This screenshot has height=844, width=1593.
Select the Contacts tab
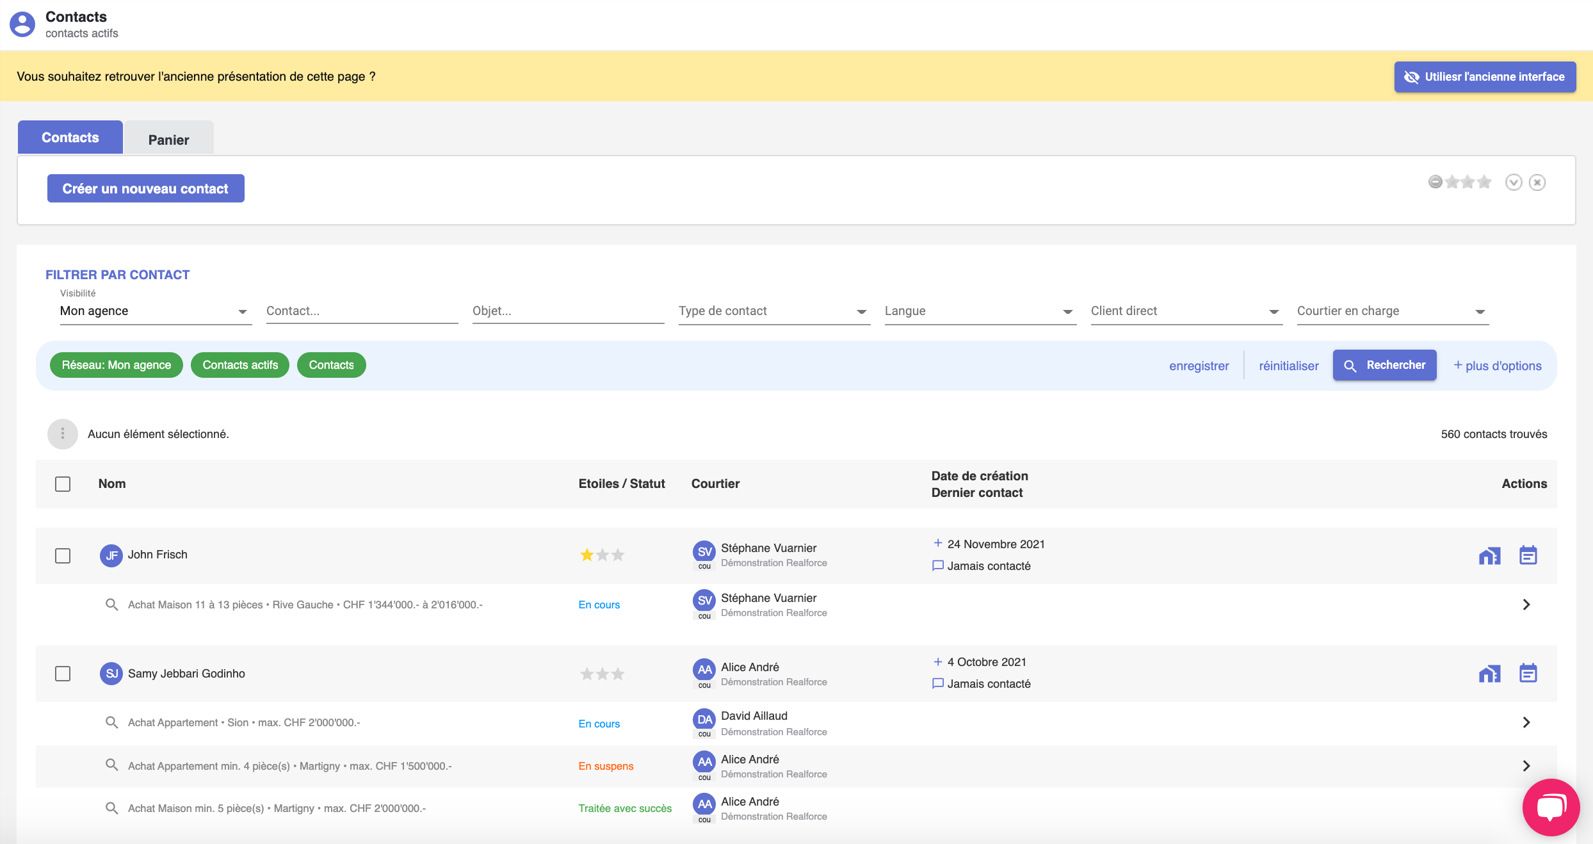point(70,138)
